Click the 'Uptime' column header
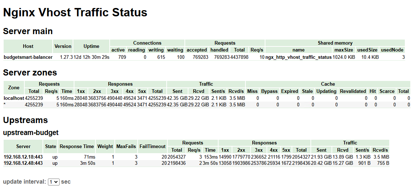415x188 pixels. [91, 46]
